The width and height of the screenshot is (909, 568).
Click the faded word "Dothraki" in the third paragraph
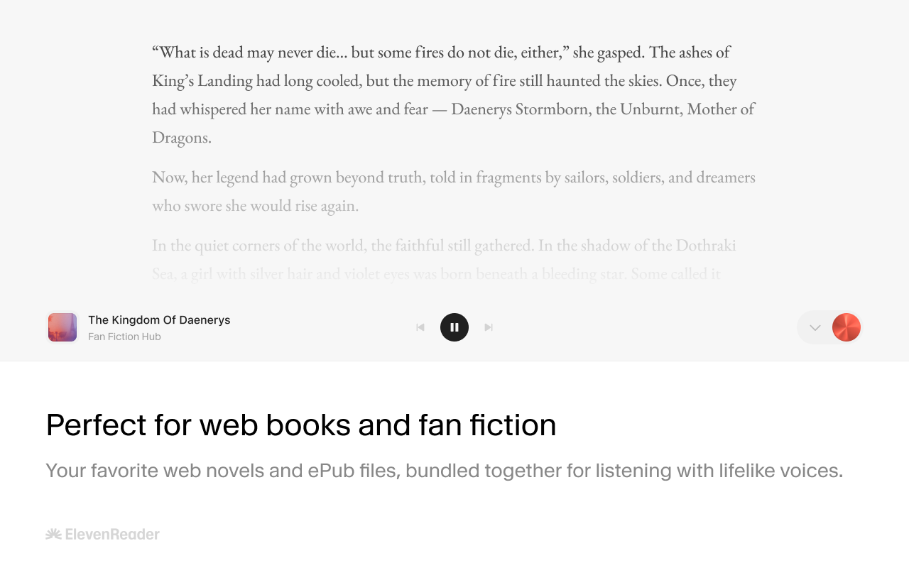tap(705, 246)
